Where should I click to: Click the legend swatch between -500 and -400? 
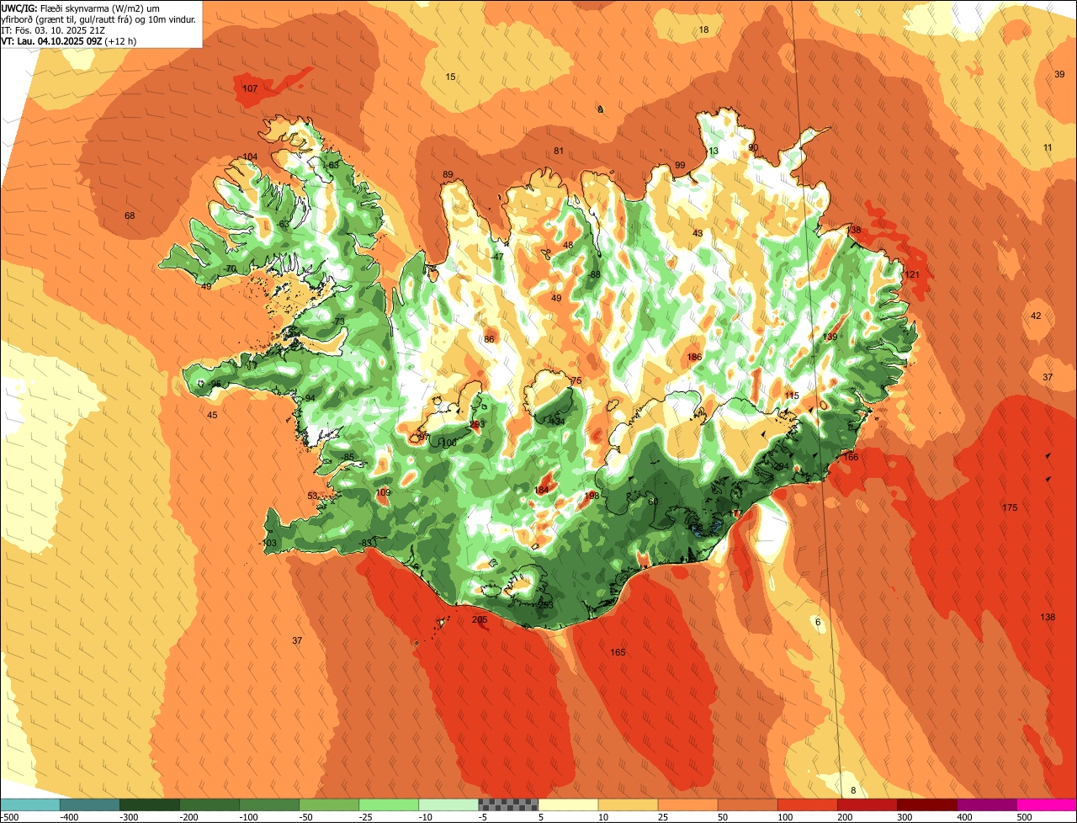point(30,804)
